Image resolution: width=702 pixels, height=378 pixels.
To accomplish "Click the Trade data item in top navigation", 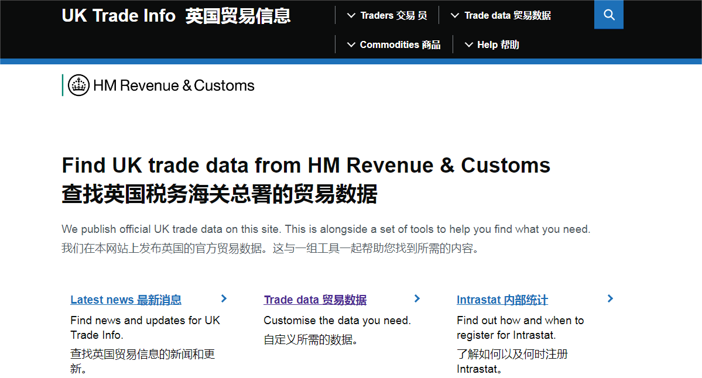I will 507,15.
